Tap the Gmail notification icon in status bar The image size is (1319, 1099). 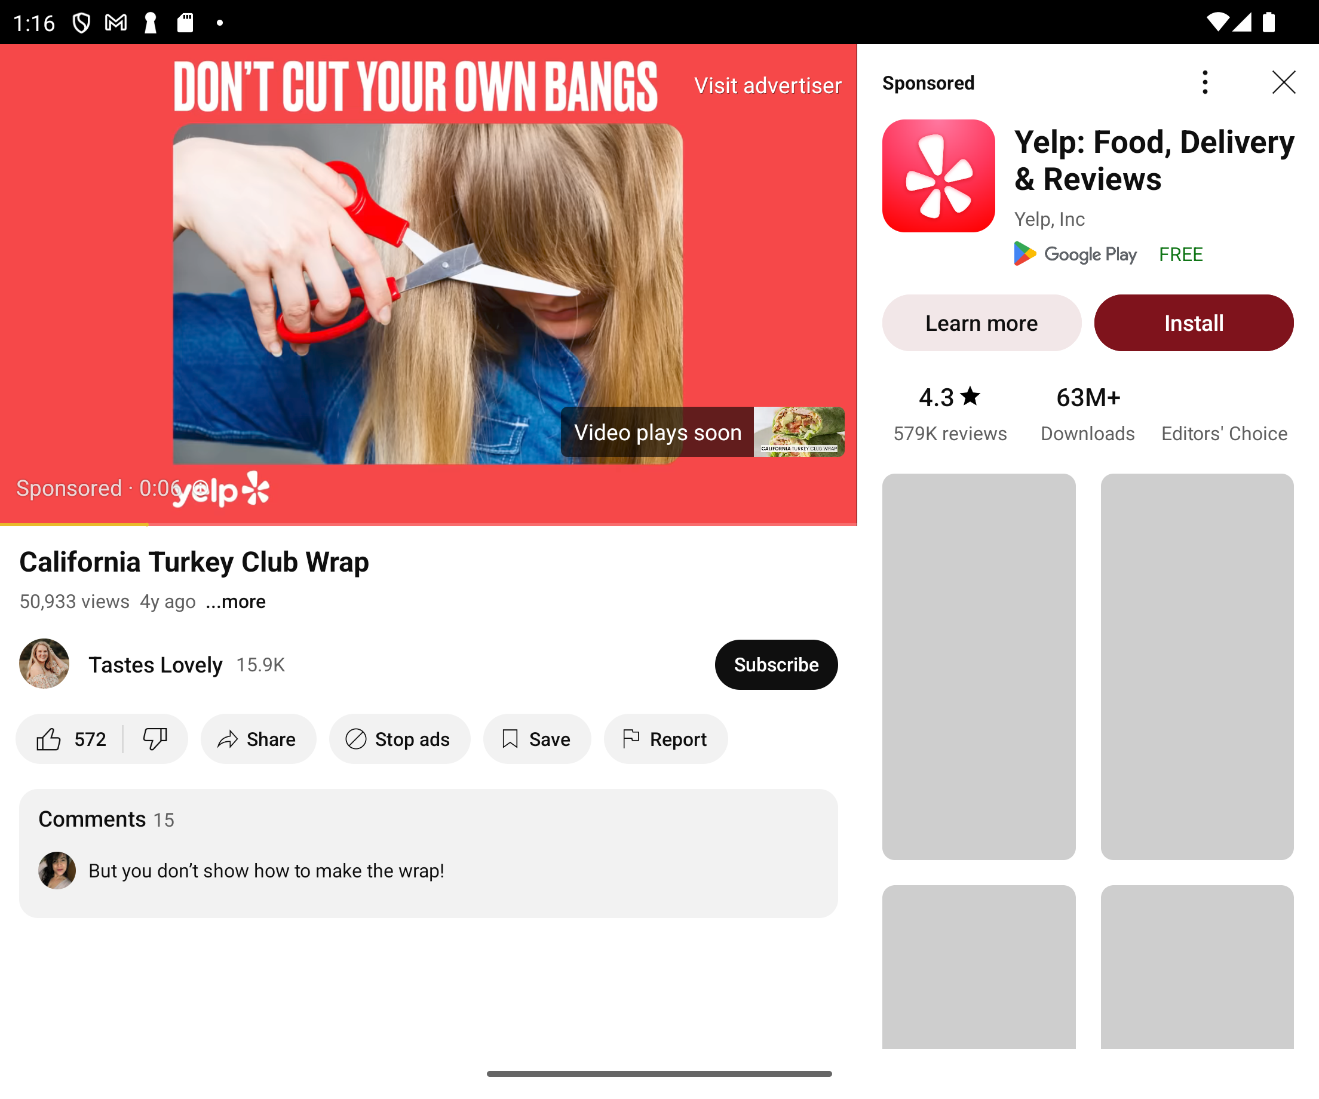click(x=116, y=23)
